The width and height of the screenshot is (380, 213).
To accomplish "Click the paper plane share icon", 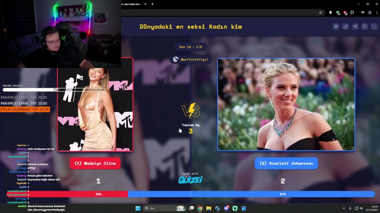I will tap(355, 27).
